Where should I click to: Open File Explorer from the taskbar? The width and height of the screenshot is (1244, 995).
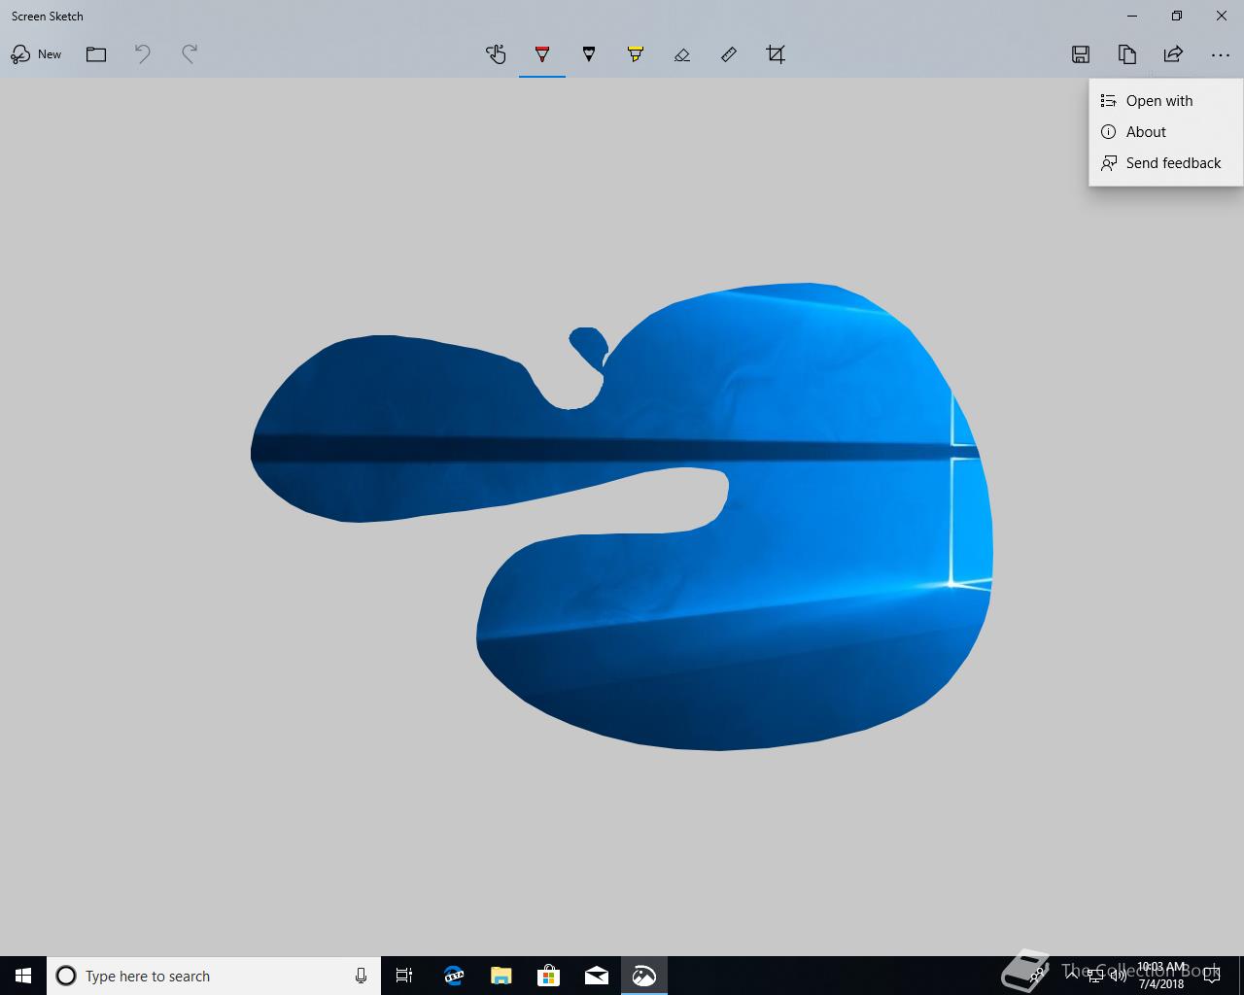pyautogui.click(x=501, y=976)
